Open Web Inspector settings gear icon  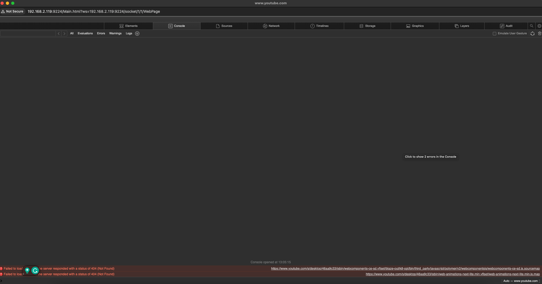click(539, 26)
